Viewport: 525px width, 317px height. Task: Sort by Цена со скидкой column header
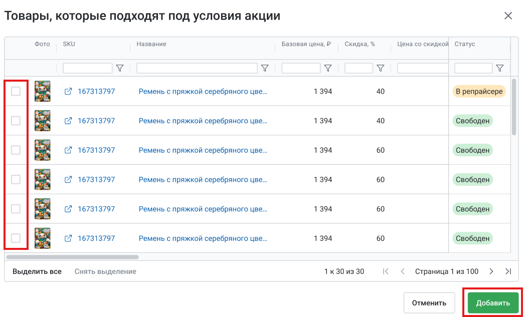tap(423, 44)
